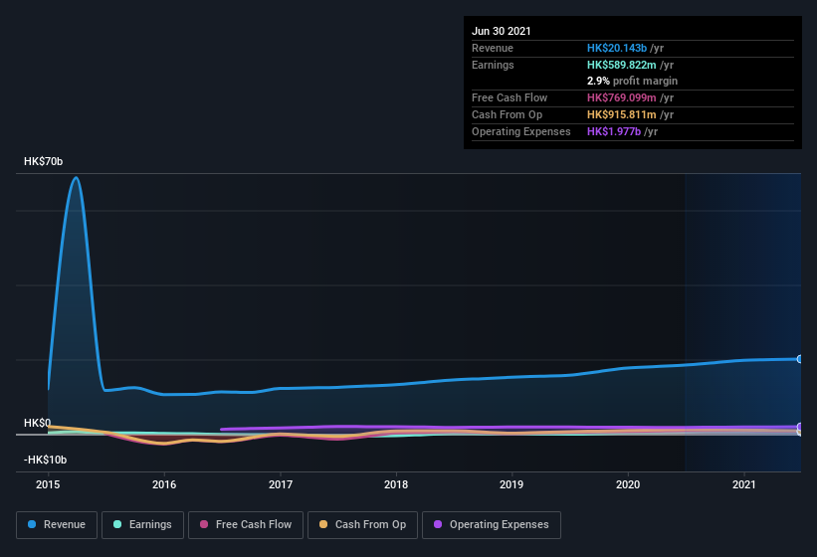The image size is (817, 557).
Task: Click the HK$769.099m free cash flow value
Action: coord(622,97)
